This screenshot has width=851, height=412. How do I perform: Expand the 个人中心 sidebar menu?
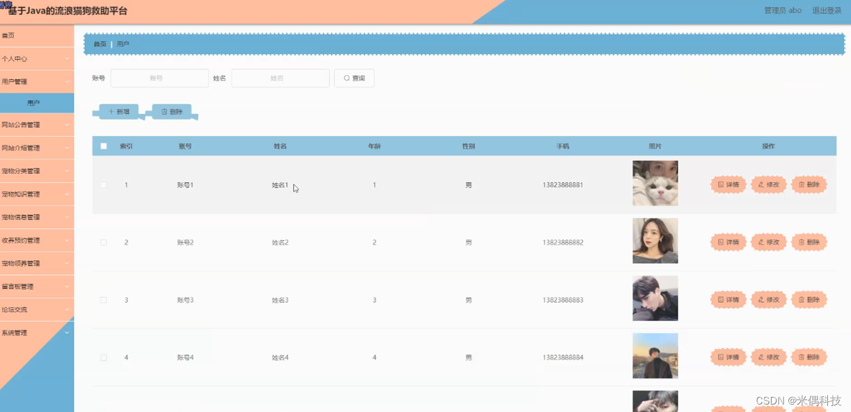tap(37, 59)
